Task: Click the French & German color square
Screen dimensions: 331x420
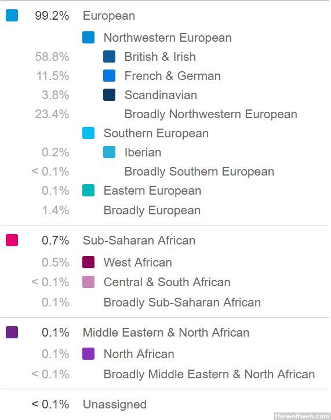Action: point(109,75)
